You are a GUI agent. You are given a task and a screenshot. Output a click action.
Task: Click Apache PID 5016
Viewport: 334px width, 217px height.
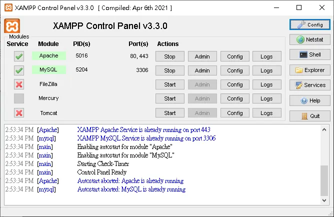click(81, 55)
